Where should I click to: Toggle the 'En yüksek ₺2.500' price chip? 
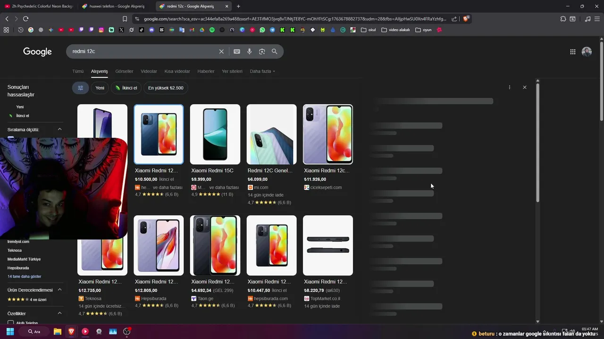166,88
